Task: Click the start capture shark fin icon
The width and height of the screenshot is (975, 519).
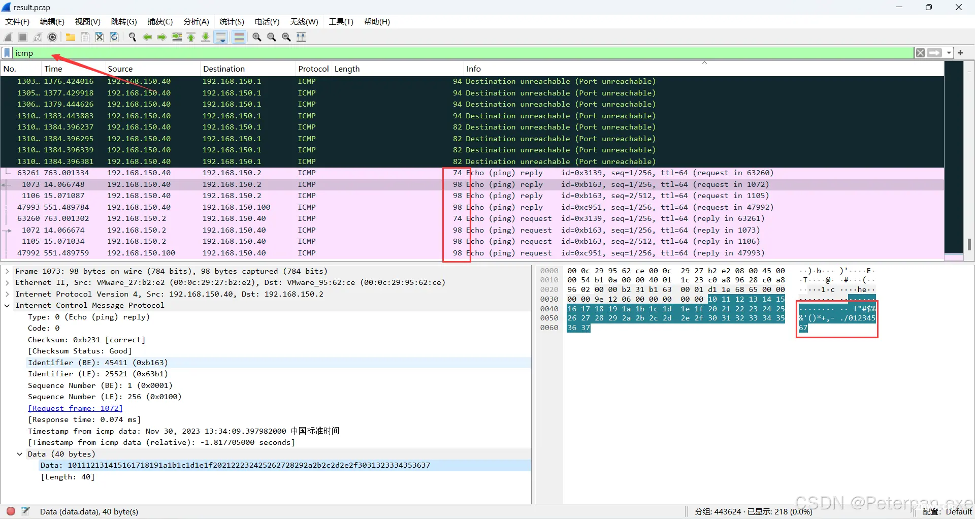Action: [8, 37]
